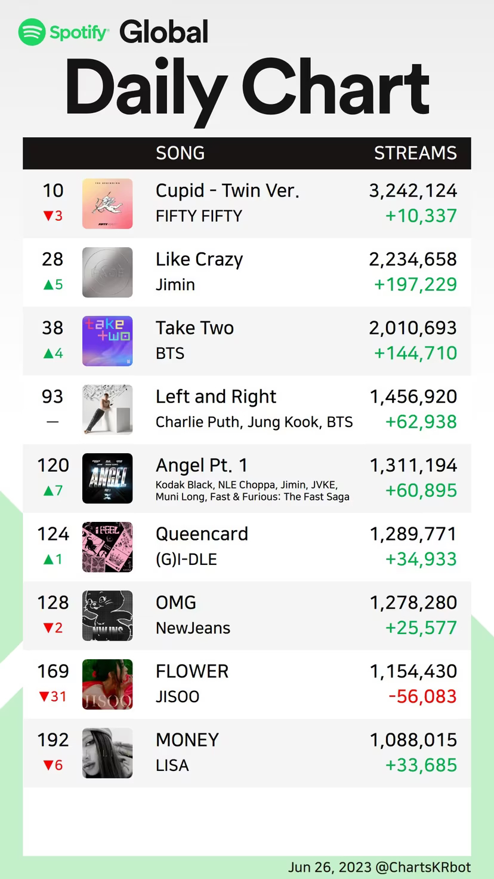
Task: Click the STREAMS column header
Action: 415,153
